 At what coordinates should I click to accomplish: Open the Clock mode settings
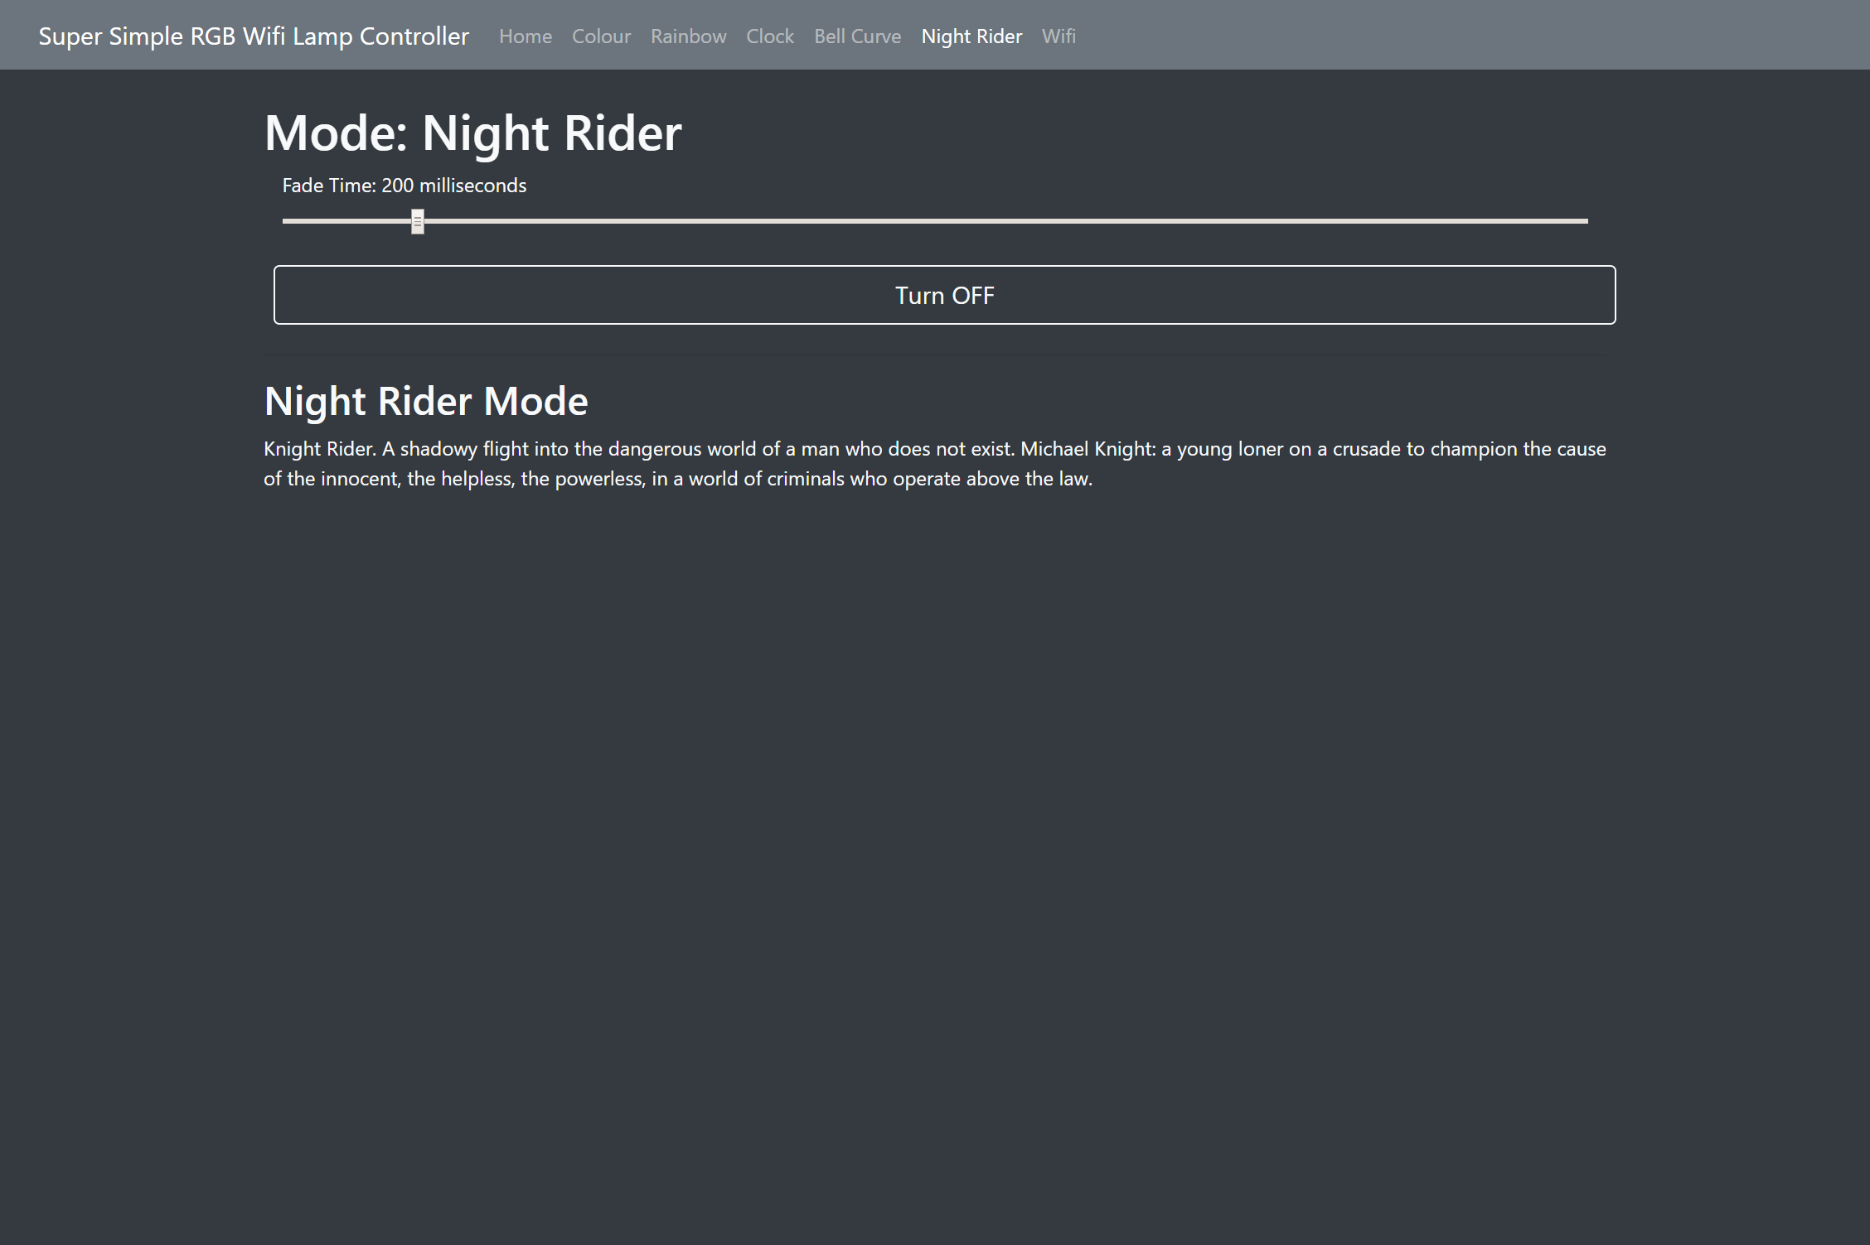769,36
